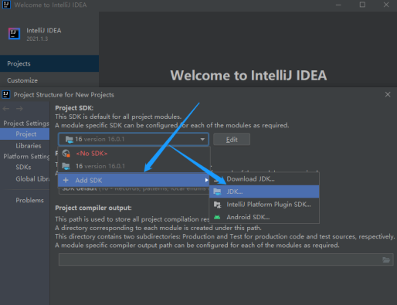Image resolution: width=397 pixels, height=305 pixels.
Task: Open SDKs under Platform Settings
Action: pos(23,167)
